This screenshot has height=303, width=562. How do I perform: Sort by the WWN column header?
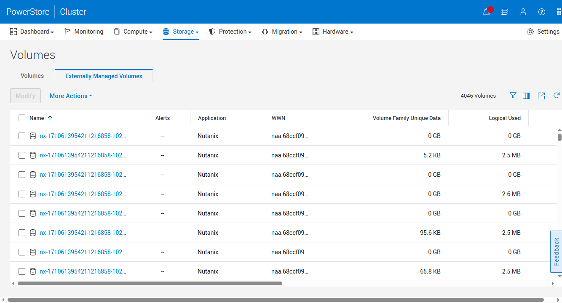coord(278,118)
